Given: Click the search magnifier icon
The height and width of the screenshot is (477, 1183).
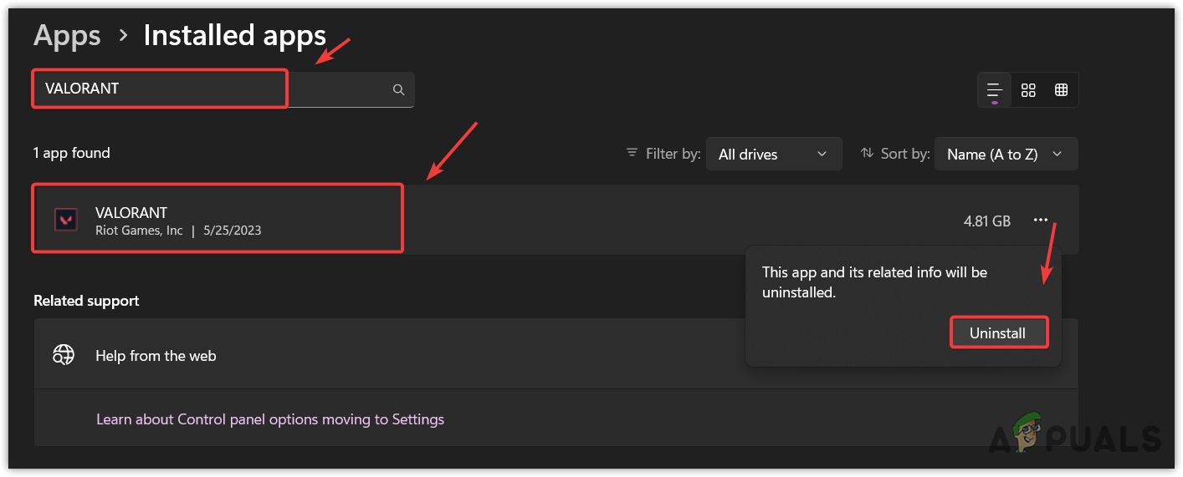Looking at the screenshot, I should coord(399,89).
